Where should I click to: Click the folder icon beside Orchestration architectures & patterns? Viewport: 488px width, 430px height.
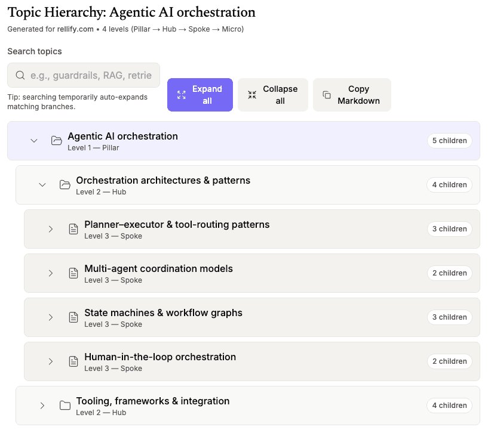tap(65, 185)
